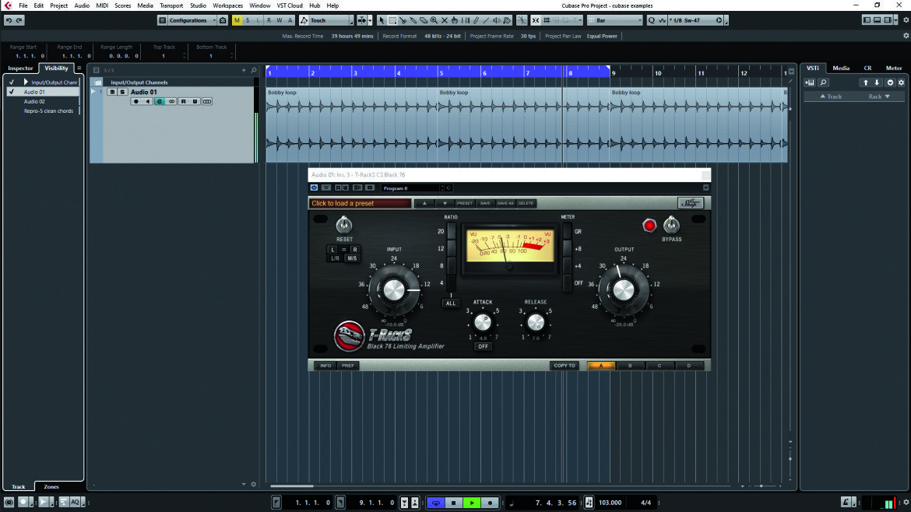Click the Find Instruments magnifier in VSTi
The image size is (911, 512).
click(x=823, y=82)
